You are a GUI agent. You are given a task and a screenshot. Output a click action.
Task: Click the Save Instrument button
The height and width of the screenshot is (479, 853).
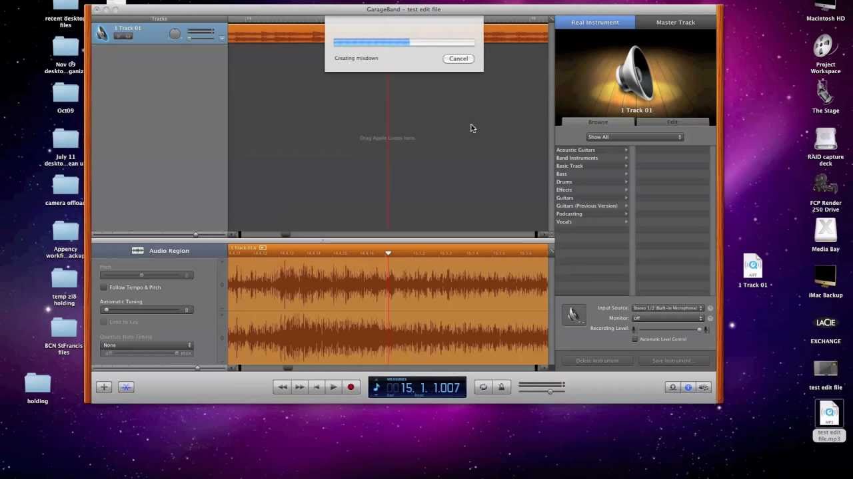click(x=672, y=361)
